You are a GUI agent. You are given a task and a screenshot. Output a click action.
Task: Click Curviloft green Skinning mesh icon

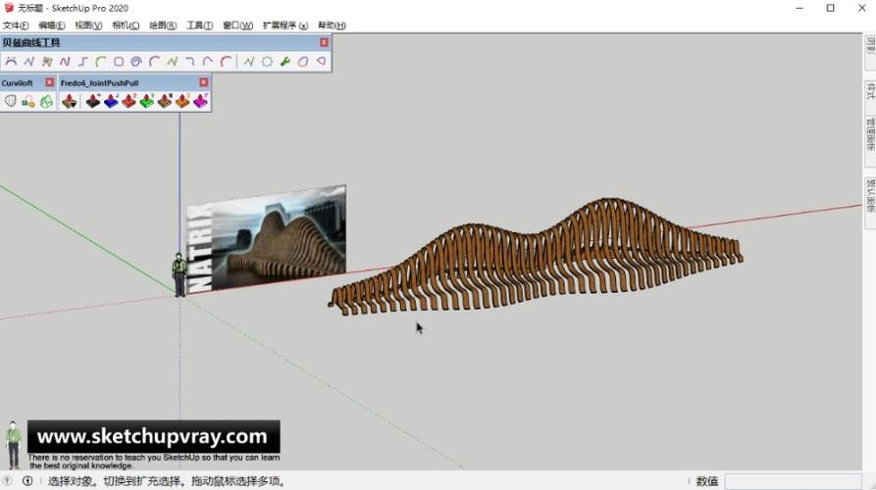[46, 101]
